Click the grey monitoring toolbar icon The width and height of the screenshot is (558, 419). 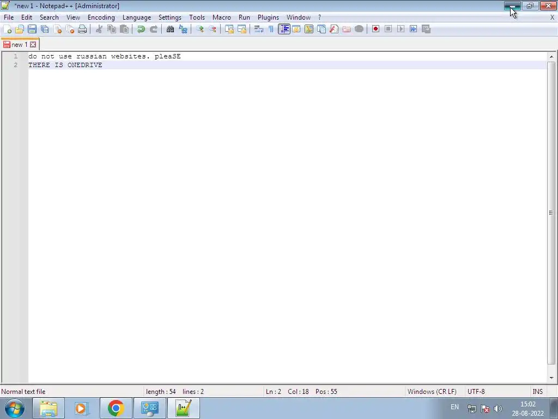(x=359, y=29)
